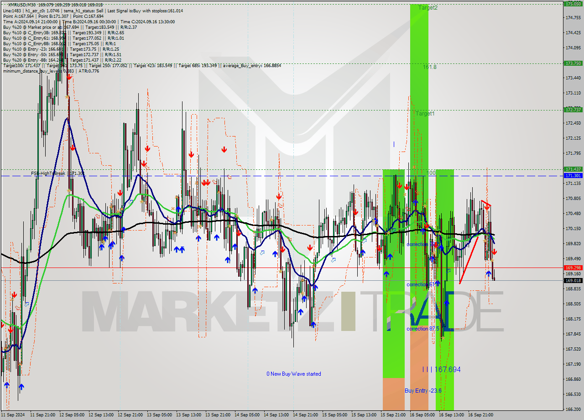The height and width of the screenshot is (420, 584).
Task: Click the '12 Sep 05:00' time axis label
Action: 72,415
